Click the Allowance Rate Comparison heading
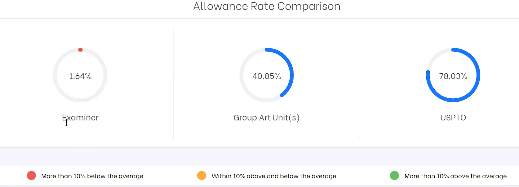Screen dimensions: 519x187 pyautogui.click(x=267, y=6)
